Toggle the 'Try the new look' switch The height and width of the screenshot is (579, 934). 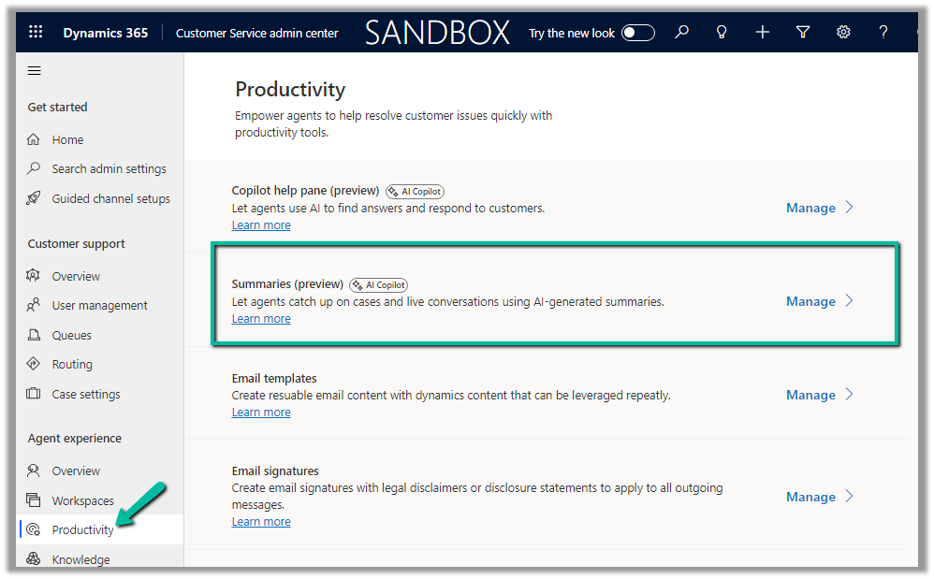(x=637, y=33)
